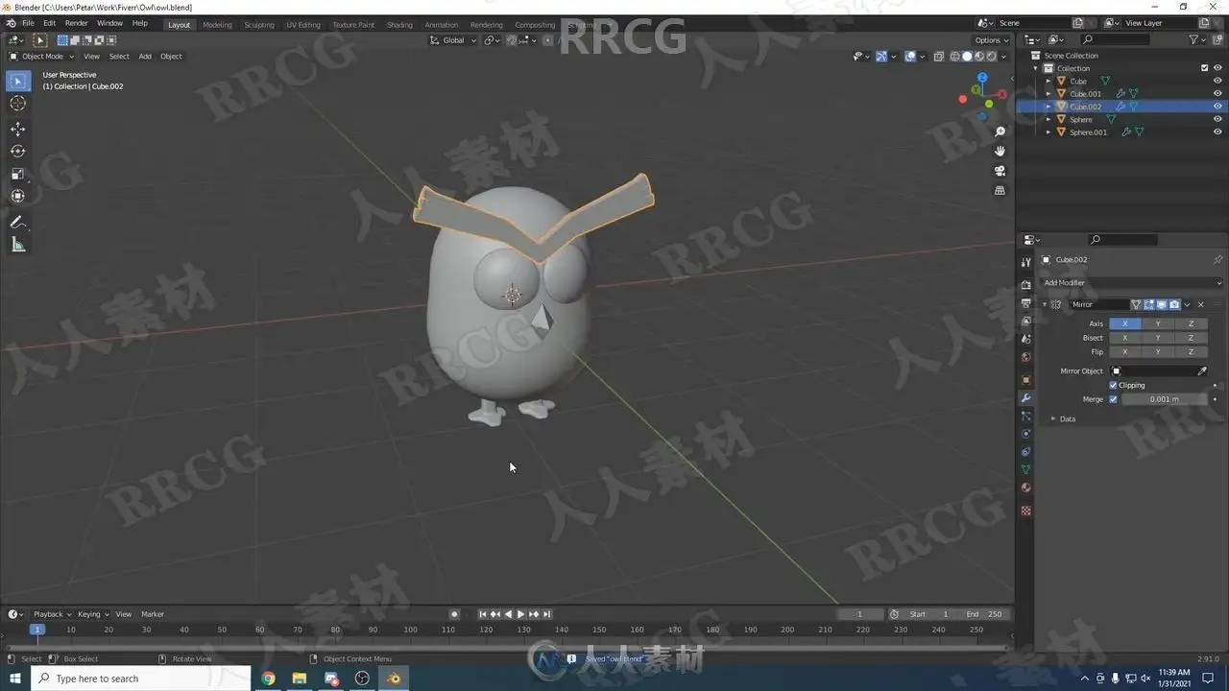This screenshot has width=1229, height=691.
Task: Open the outliner filter dropdown
Action: 1198,39
